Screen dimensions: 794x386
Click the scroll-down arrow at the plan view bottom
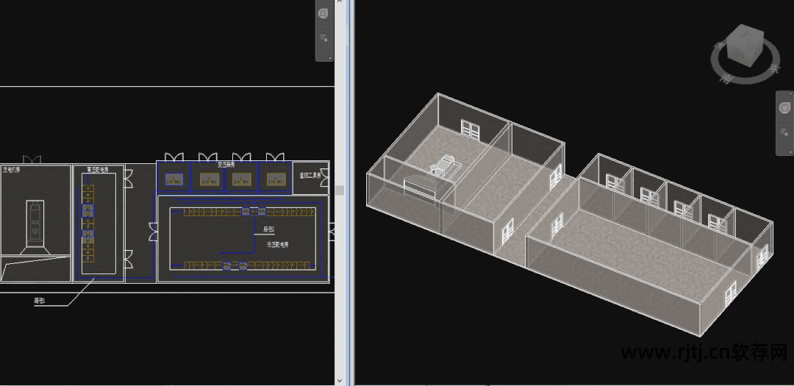[x=340, y=380]
